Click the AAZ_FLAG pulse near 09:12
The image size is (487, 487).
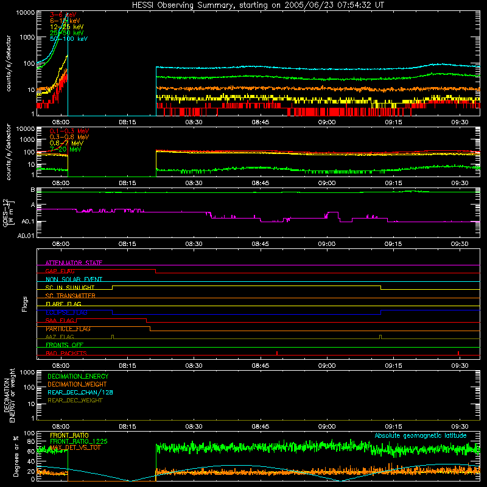coord(381,337)
